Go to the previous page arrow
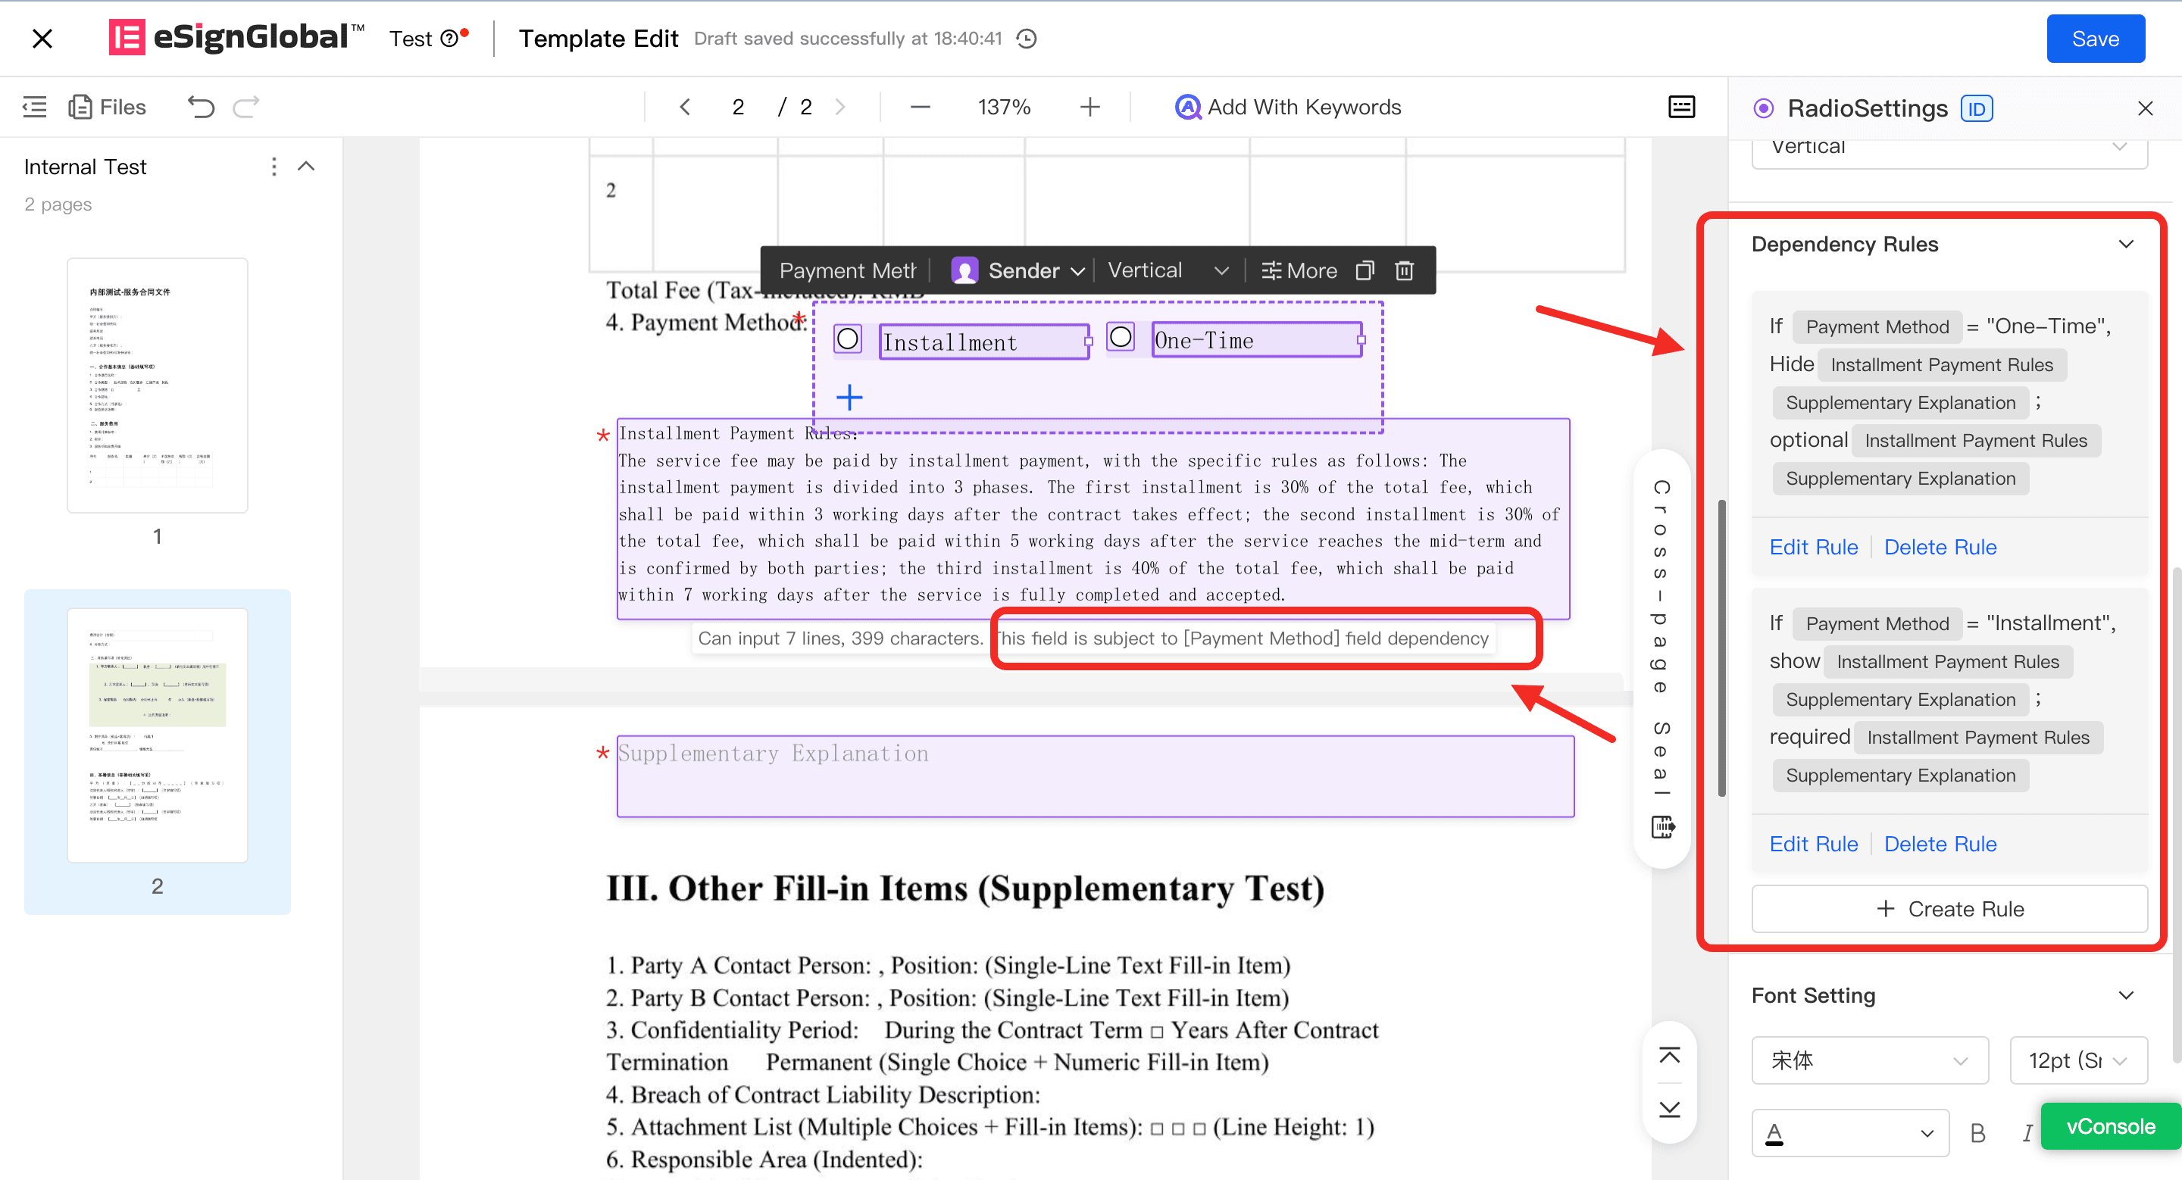This screenshot has width=2182, height=1180. (685, 107)
